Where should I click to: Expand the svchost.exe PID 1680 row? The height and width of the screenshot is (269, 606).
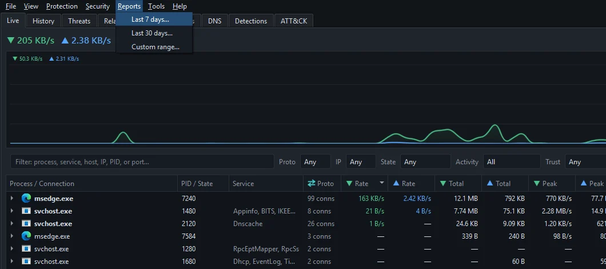(x=12, y=261)
